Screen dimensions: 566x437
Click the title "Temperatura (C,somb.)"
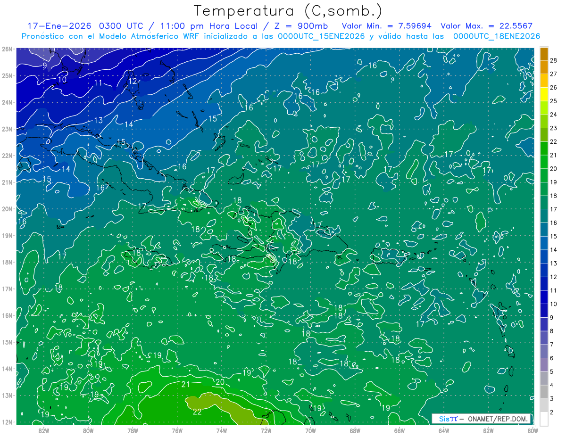(x=288, y=11)
